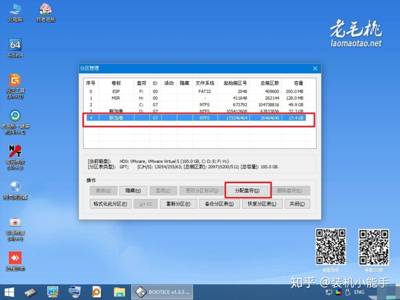Select partition row 3 on drive D:

195,111
